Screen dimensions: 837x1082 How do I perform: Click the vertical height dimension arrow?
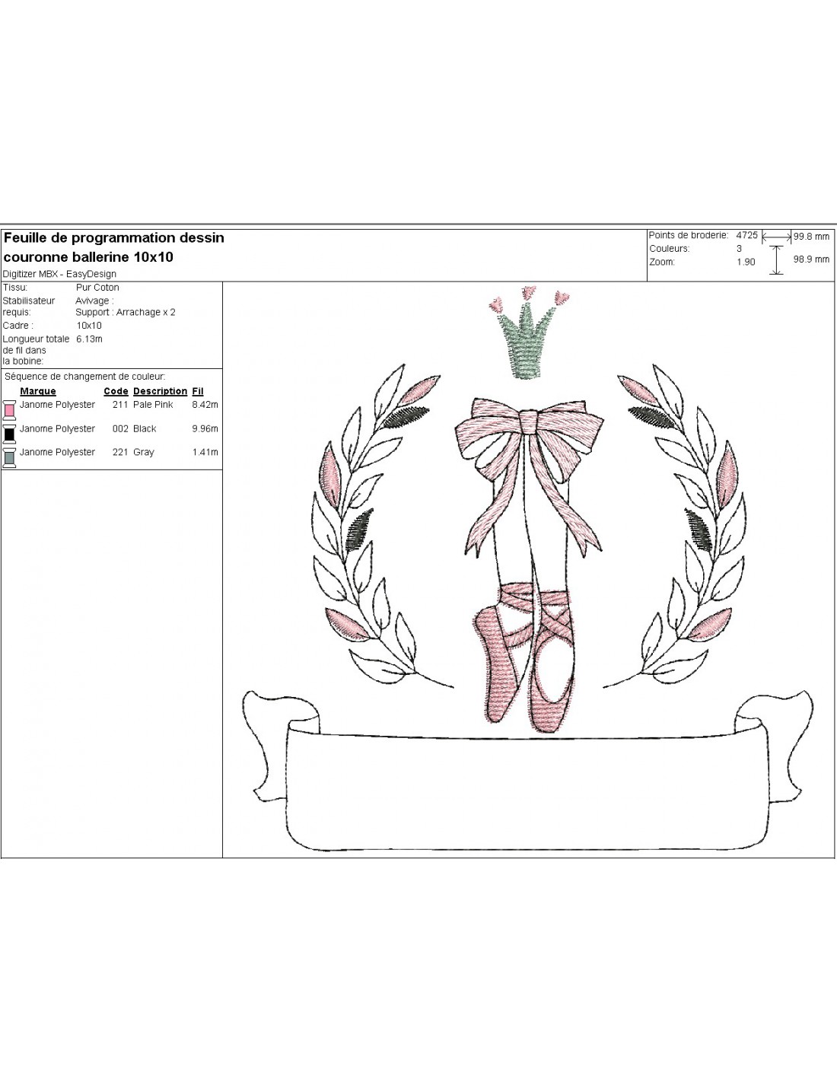click(x=776, y=259)
